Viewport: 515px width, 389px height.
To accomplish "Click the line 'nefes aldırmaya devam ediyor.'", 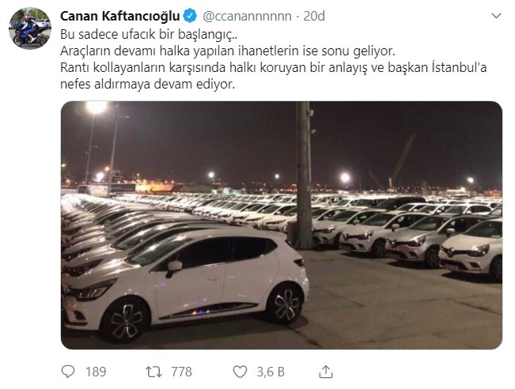I will (148, 85).
